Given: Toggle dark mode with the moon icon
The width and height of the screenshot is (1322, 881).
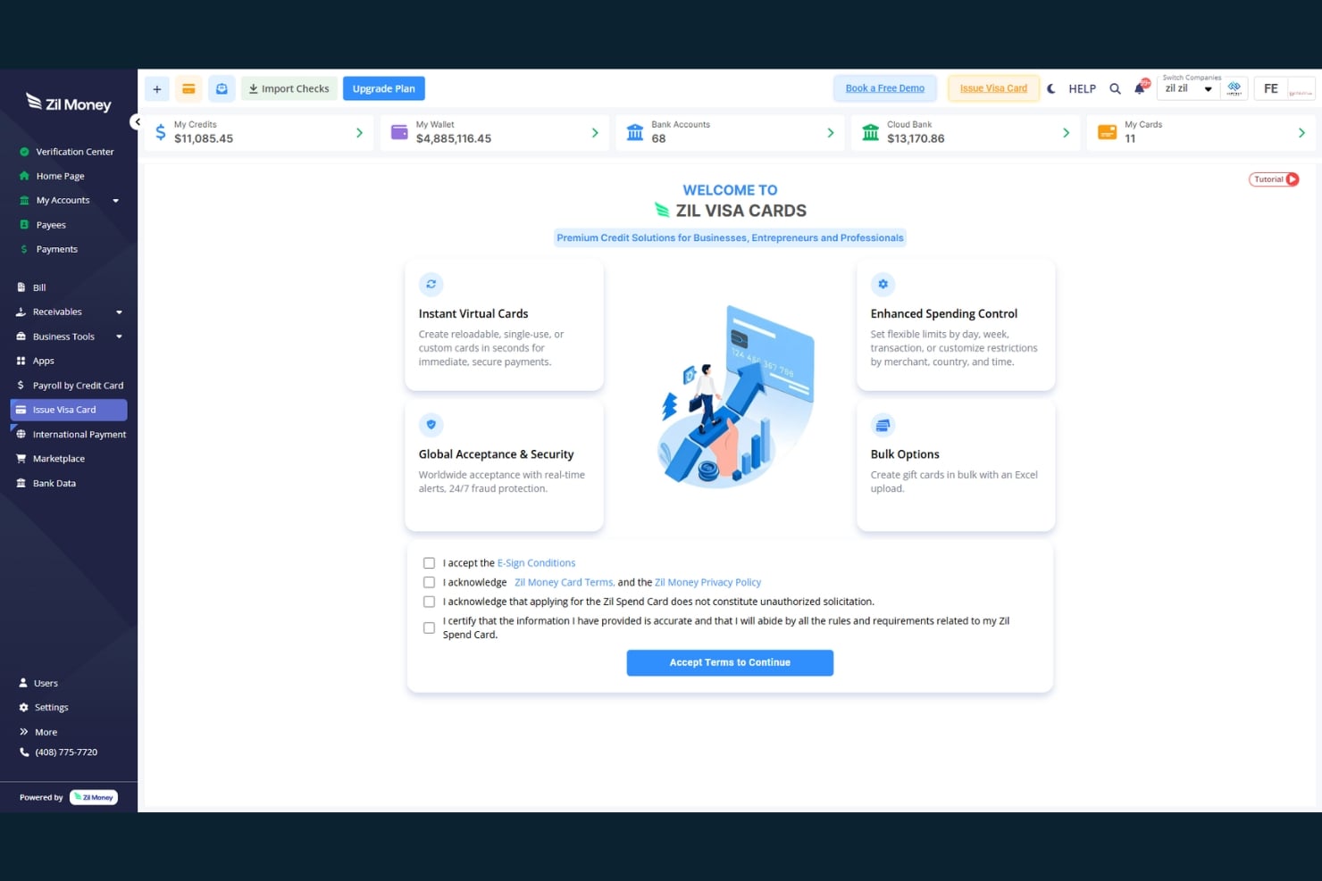Looking at the screenshot, I should 1051,88.
